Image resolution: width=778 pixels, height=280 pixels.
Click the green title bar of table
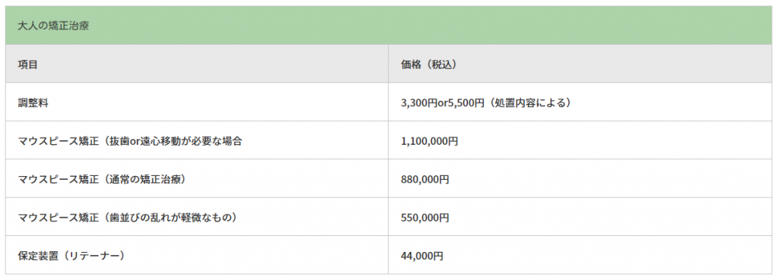pyautogui.click(x=389, y=26)
